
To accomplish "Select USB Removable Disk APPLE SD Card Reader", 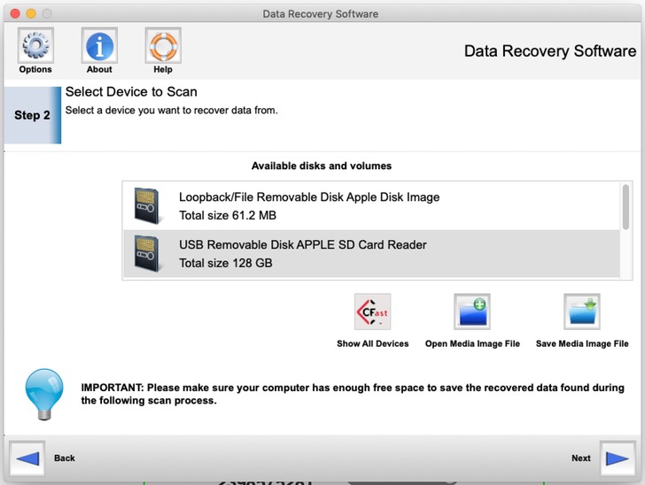I will click(371, 254).
